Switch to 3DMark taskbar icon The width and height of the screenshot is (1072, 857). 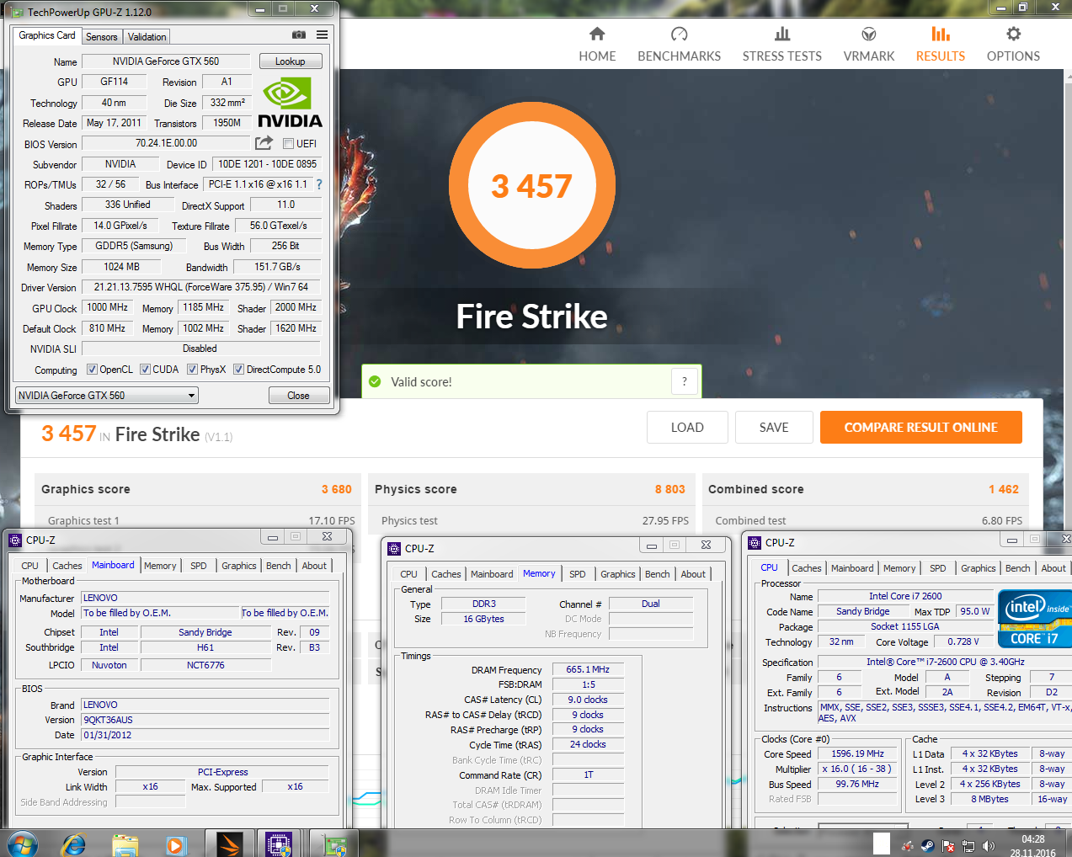pyautogui.click(x=229, y=844)
